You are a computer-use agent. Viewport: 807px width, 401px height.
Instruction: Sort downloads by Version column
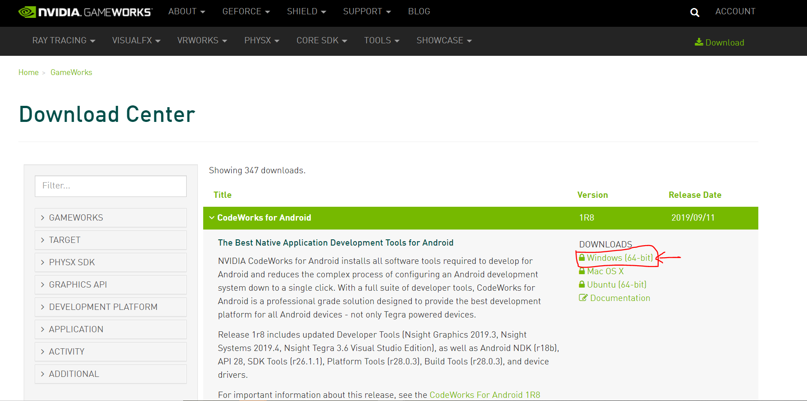point(593,195)
